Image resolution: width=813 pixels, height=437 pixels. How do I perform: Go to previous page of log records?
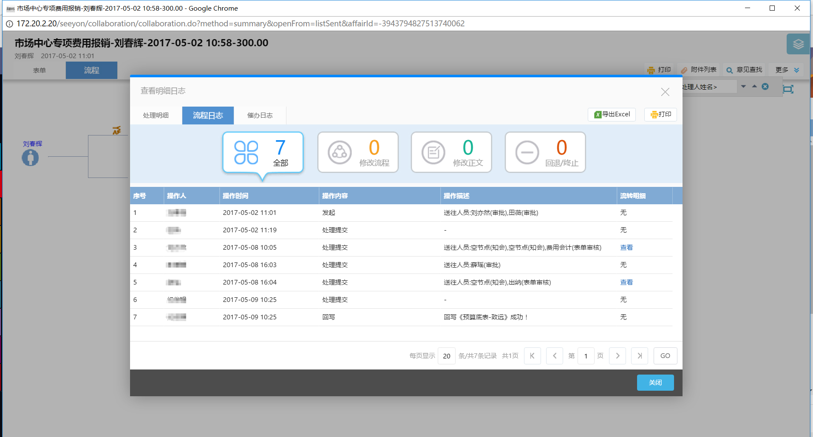[554, 356]
